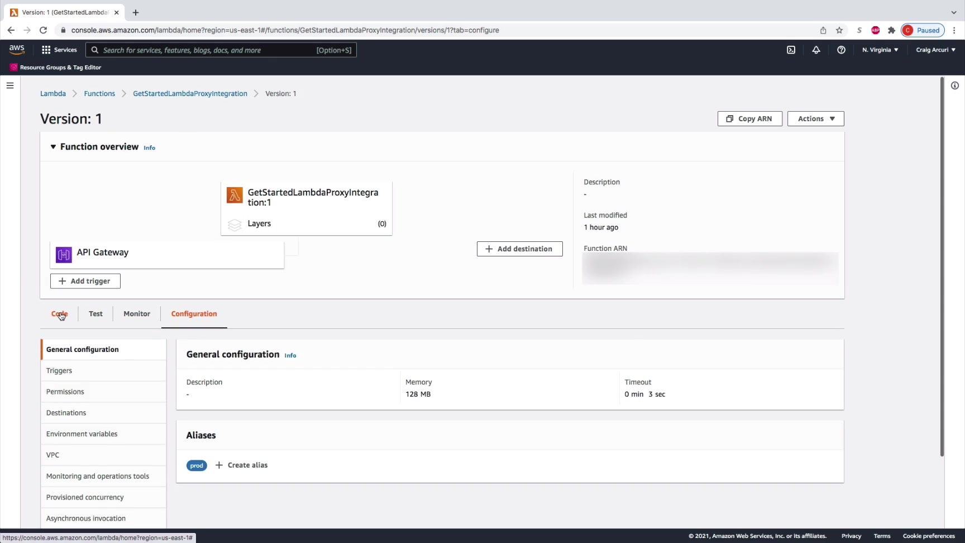The width and height of the screenshot is (965, 543).
Task: Open Info link beside General configuration heading
Action: tap(290, 355)
